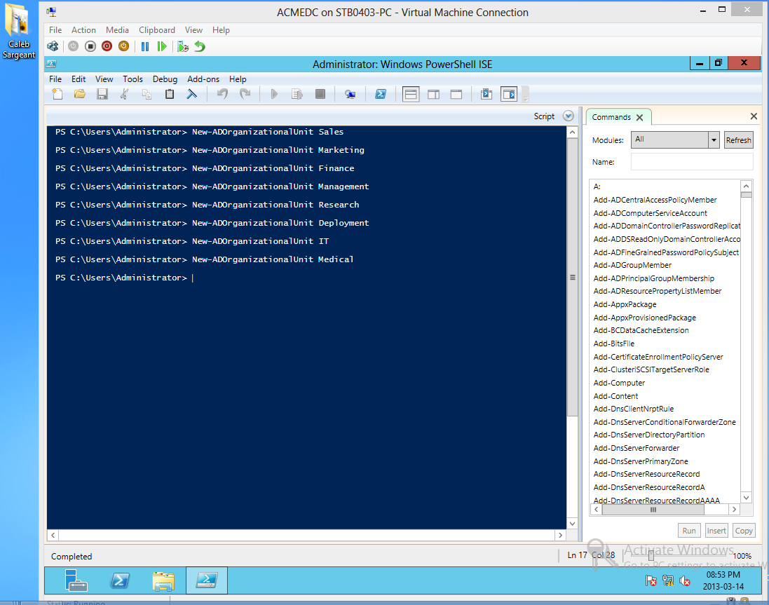Click the VM green Reset icon
This screenshot has width=769, height=605.
pos(162,46)
